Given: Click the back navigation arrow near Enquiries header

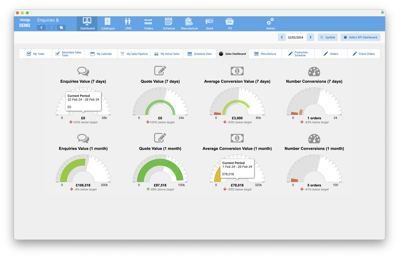Looking at the screenshot, I should pos(41,27).
